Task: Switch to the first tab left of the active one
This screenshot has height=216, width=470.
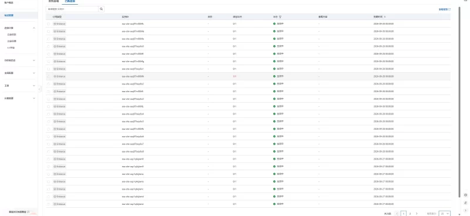Action: click(54, 1)
